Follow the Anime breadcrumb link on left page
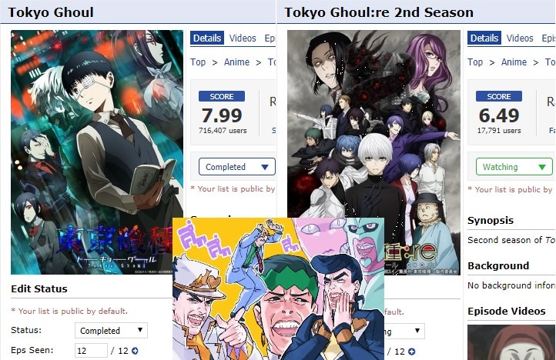Viewport: 556px width, 360px height. 236,62
